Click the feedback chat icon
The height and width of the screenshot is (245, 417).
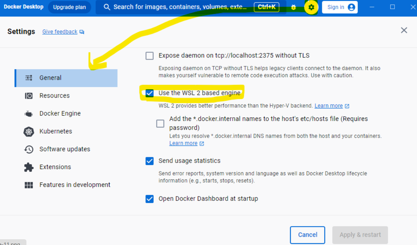[x=82, y=32]
